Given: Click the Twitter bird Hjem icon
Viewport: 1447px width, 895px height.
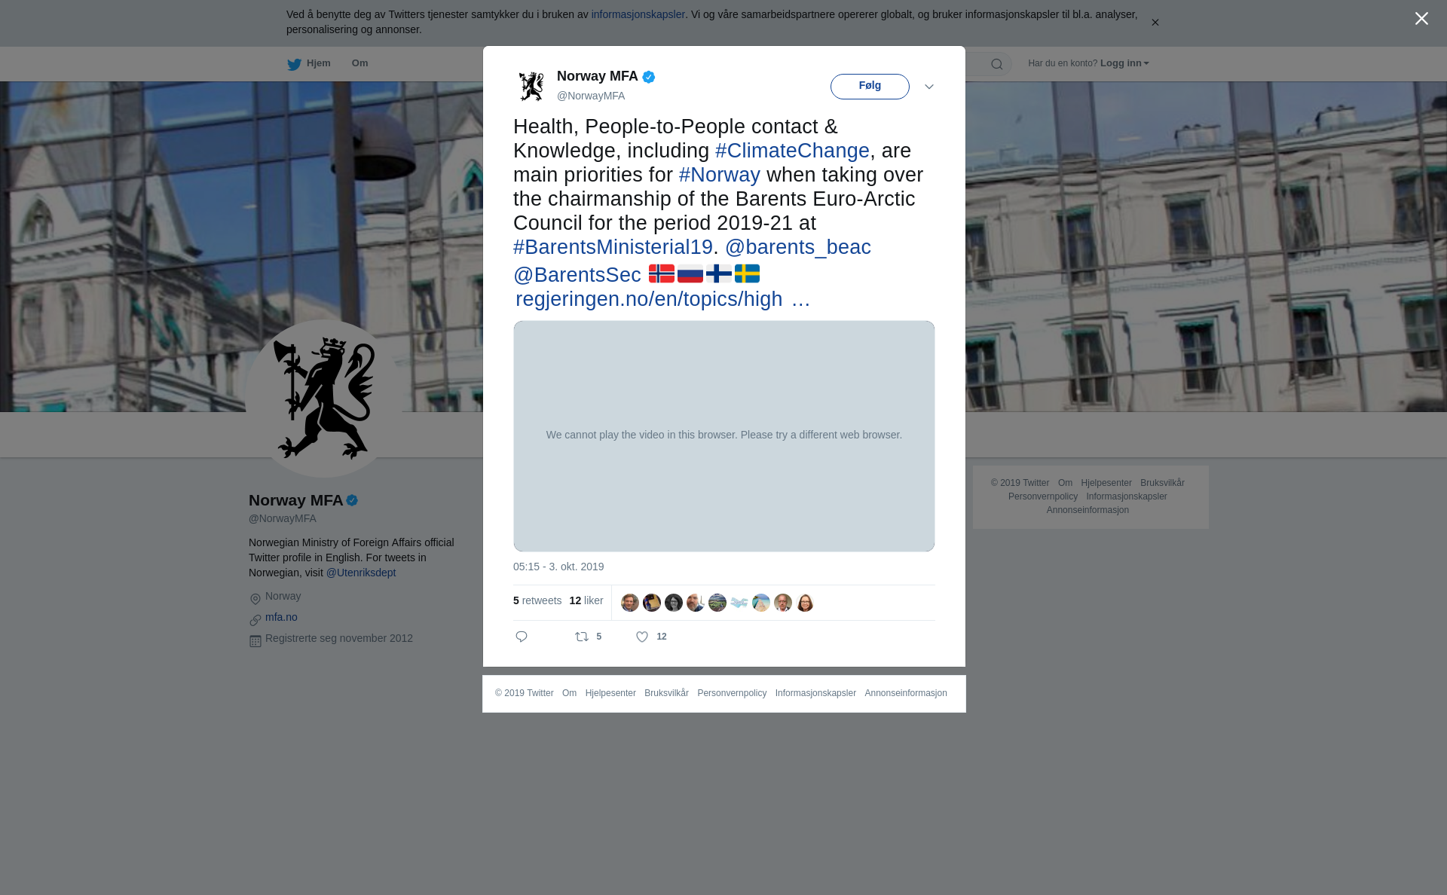Looking at the screenshot, I should tap(294, 64).
